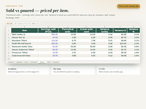Screen dimensions: 146x109
Task: Click servings sold value 44.00
Action: [48, 38]
